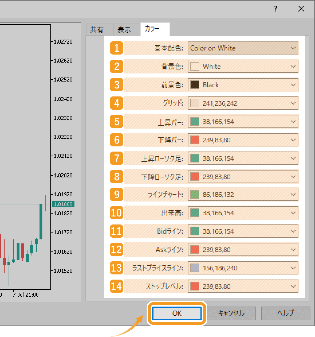This screenshot has width=315, height=337.
Task: Expand the Askライン color dropdown arrow
Action: click(293, 249)
